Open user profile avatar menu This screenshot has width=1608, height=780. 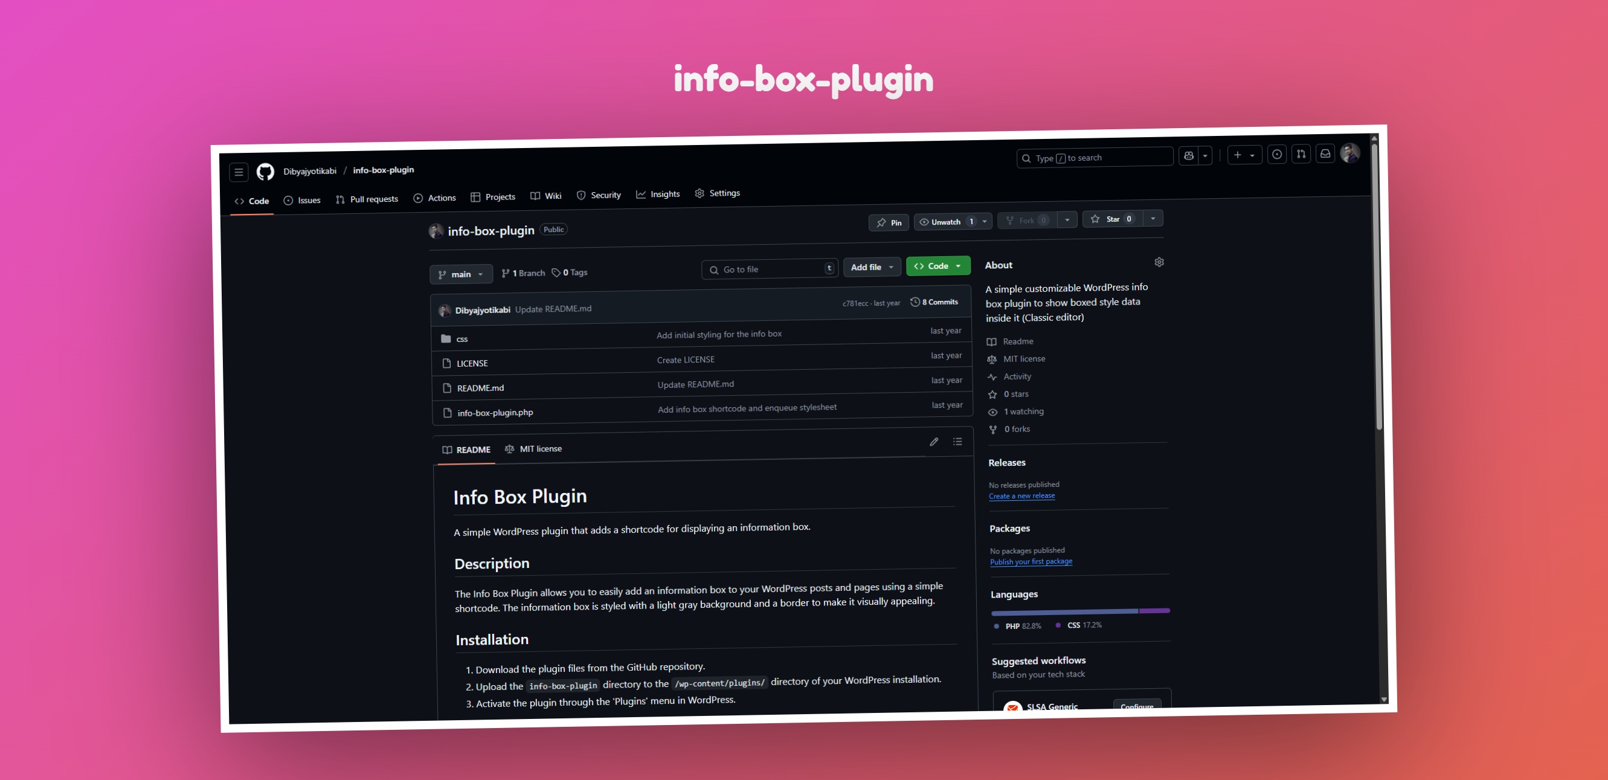pos(1349,153)
